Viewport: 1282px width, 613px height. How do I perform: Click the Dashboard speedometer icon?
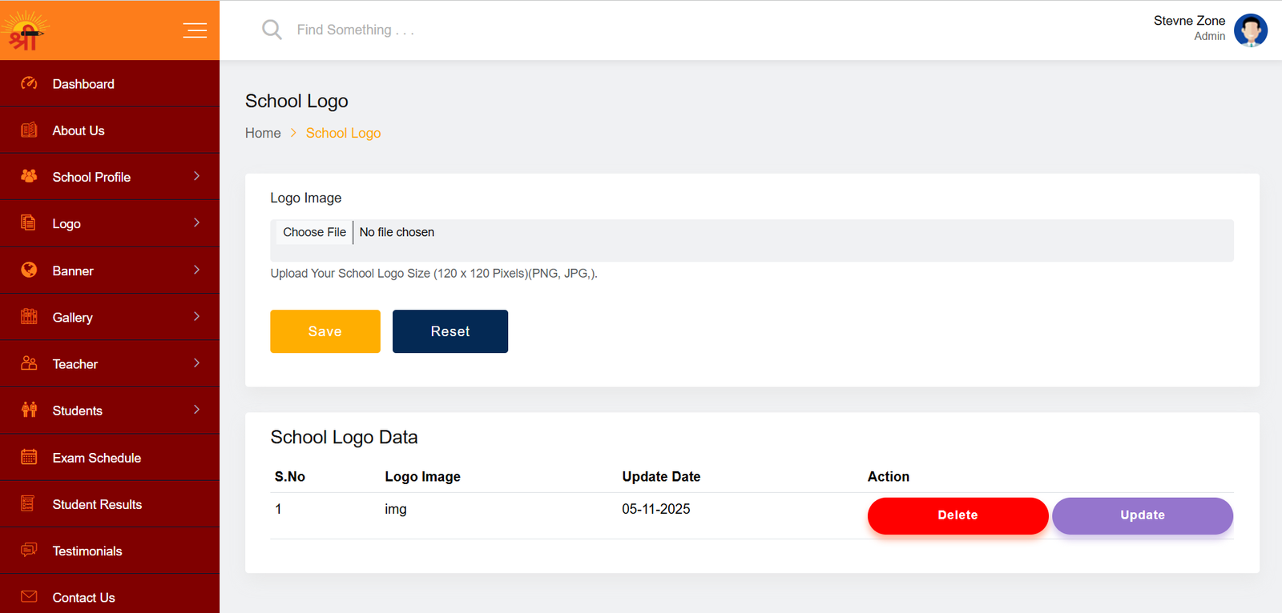[x=29, y=83]
